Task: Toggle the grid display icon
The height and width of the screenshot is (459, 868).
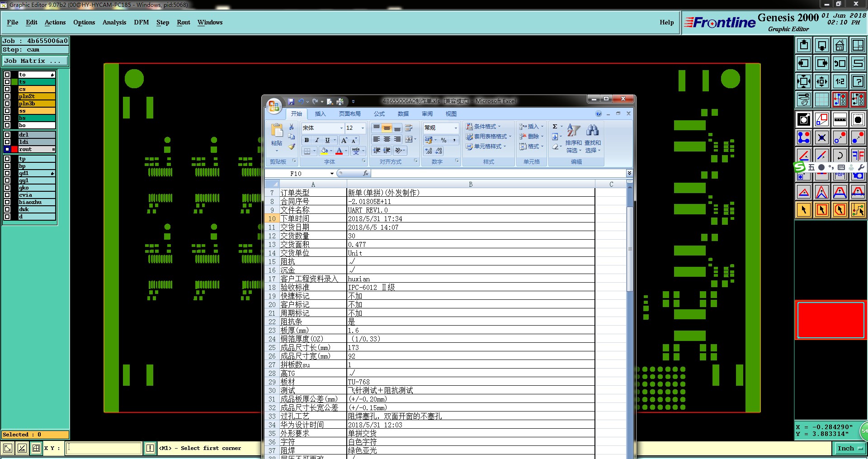Action: pos(821,99)
